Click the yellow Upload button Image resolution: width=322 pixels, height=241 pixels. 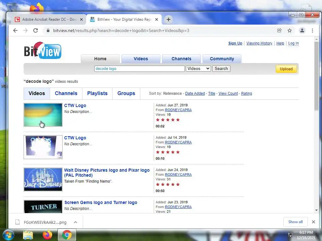[x=286, y=69]
